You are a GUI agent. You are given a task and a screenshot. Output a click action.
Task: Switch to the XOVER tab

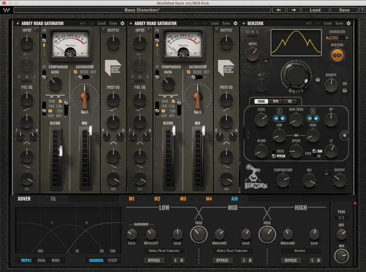click(x=24, y=199)
